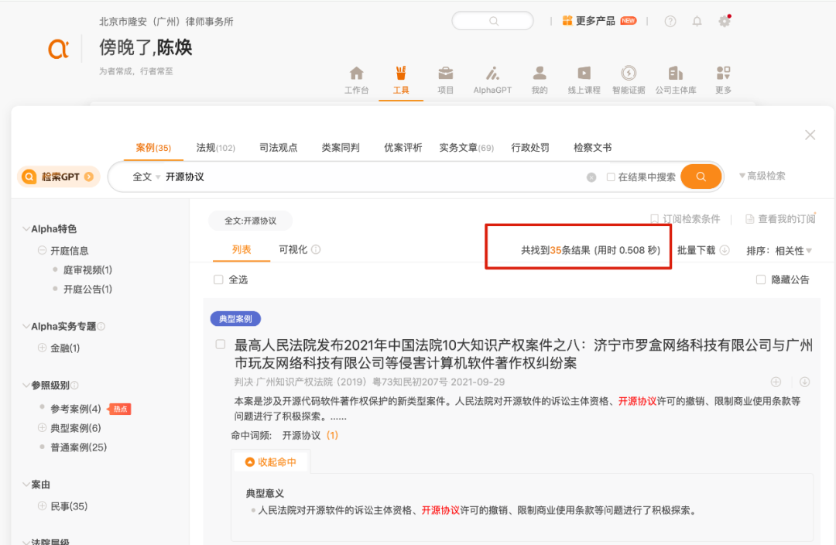Switch to the 行政处罚 tab
836x545 pixels.
530,148
